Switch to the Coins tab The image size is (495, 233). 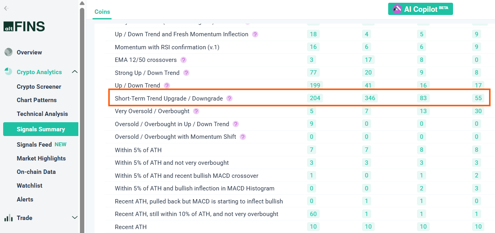102,12
